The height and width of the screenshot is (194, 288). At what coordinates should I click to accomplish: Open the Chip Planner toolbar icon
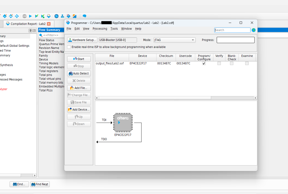pyautogui.click(x=17, y=16)
